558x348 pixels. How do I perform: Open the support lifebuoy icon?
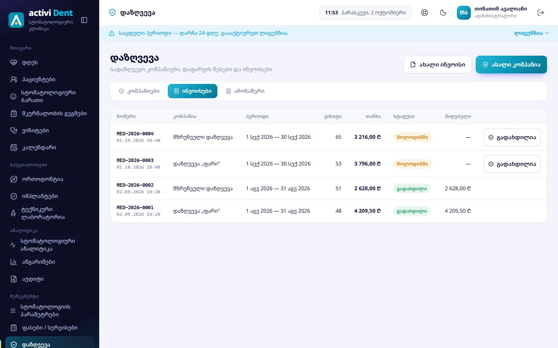[x=425, y=13]
